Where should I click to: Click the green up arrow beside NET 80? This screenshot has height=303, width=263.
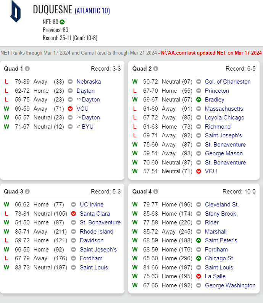click(x=62, y=22)
